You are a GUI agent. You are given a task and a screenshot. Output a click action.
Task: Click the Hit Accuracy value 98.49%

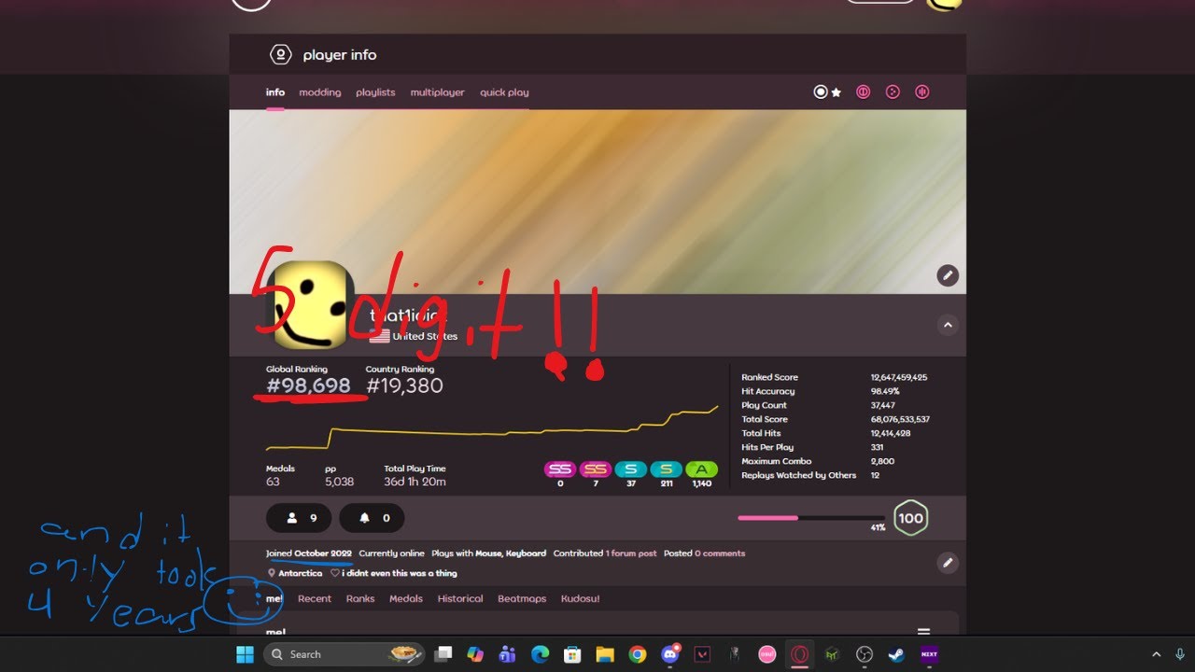[x=885, y=391]
